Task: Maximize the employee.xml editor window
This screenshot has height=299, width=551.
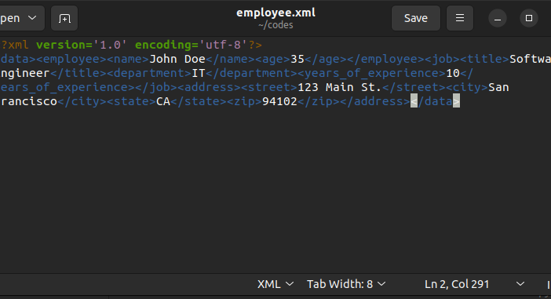Action: click(528, 18)
